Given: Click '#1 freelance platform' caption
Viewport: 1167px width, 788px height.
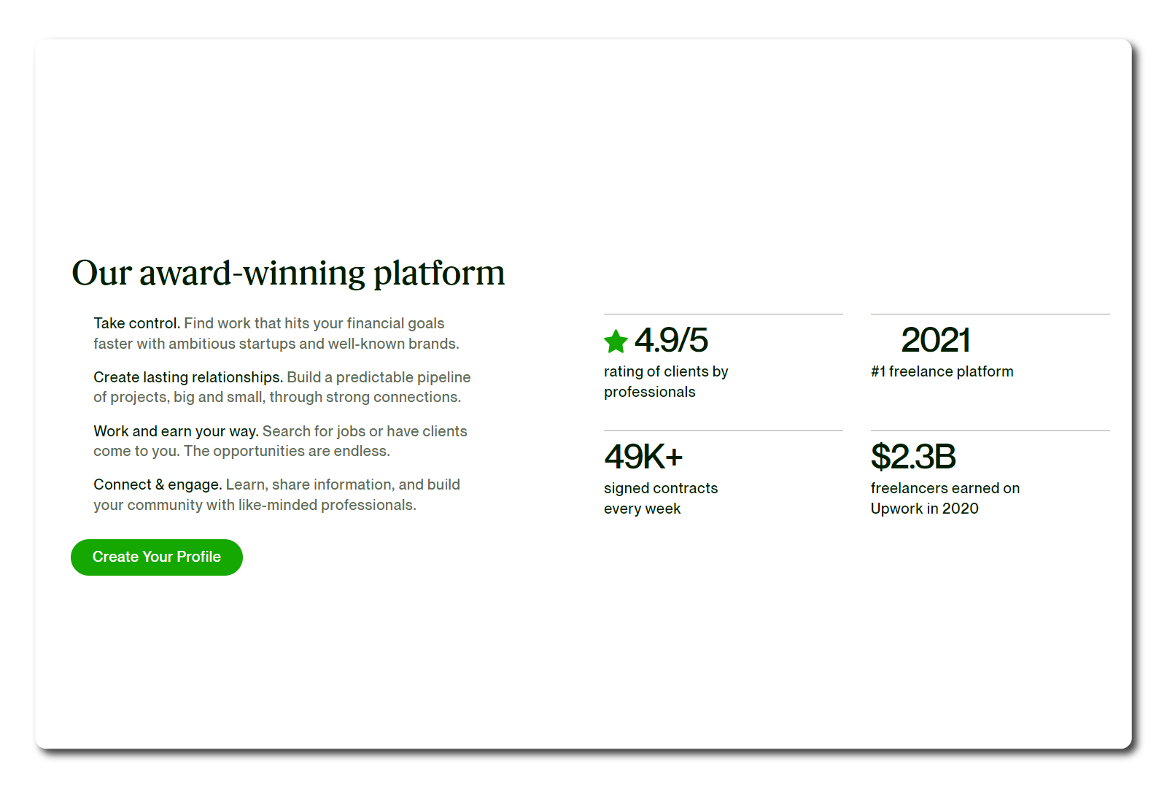Looking at the screenshot, I should (942, 371).
